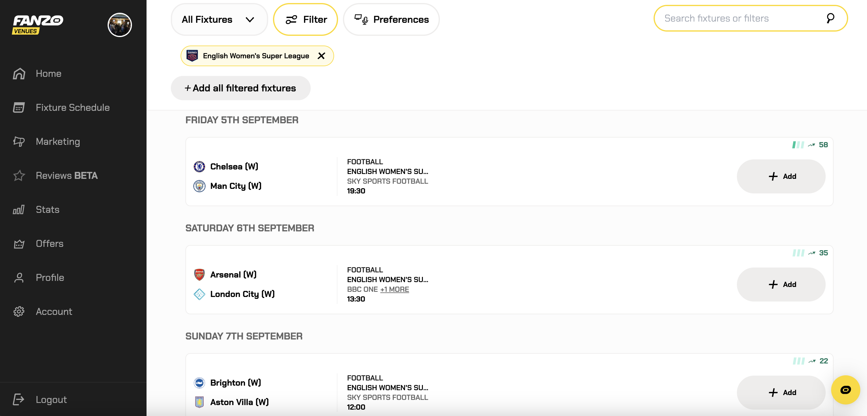Open the Stats page
Viewport: 867px width, 416px height.
pyautogui.click(x=47, y=210)
